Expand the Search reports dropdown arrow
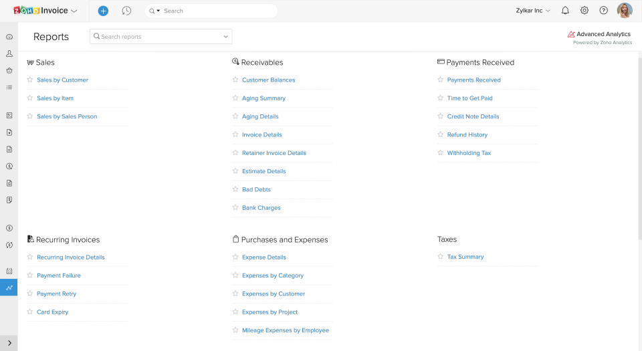 tap(225, 37)
